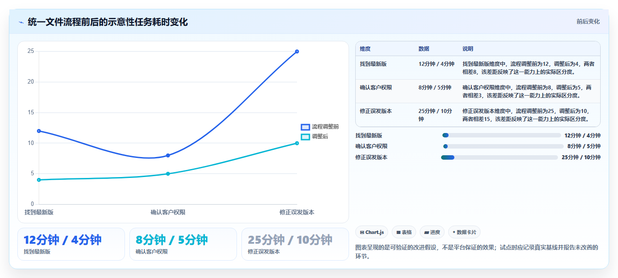
Task: Click the cyan data point at value 4
Action: click(x=39, y=180)
